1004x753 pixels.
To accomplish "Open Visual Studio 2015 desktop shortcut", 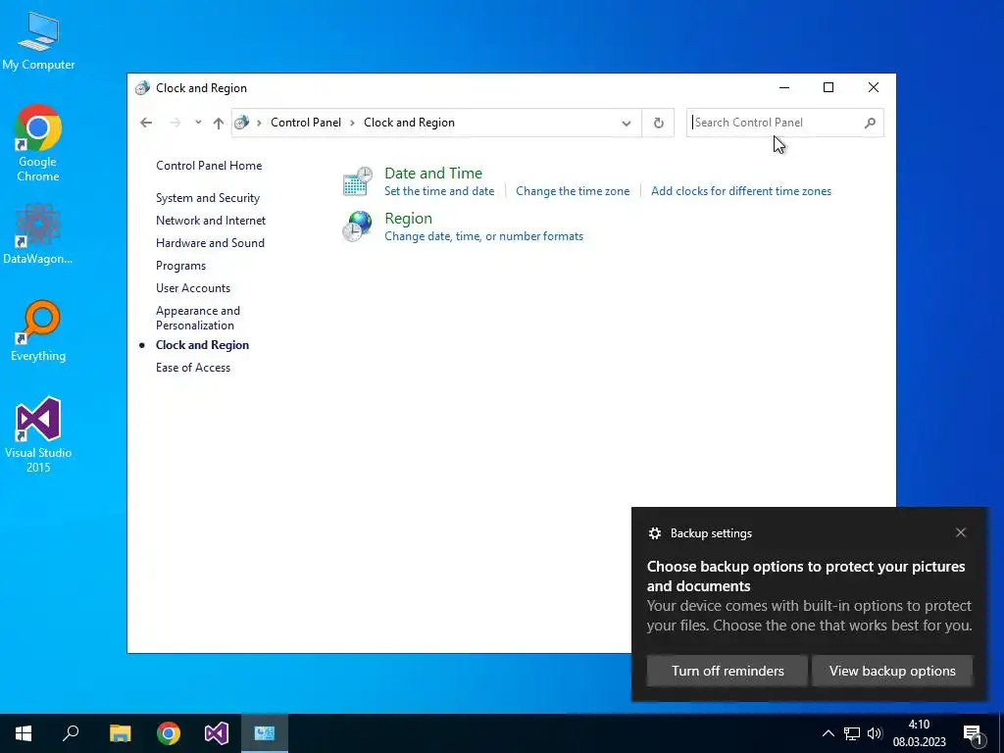I will [x=38, y=434].
